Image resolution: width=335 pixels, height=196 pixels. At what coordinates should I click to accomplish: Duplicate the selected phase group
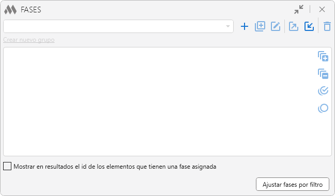[260, 26]
